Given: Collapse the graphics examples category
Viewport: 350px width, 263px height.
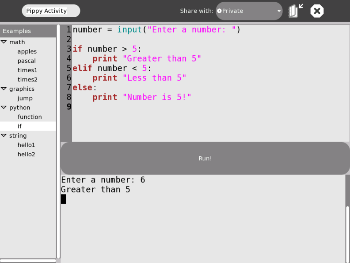Looking at the screenshot, I should point(4,89).
